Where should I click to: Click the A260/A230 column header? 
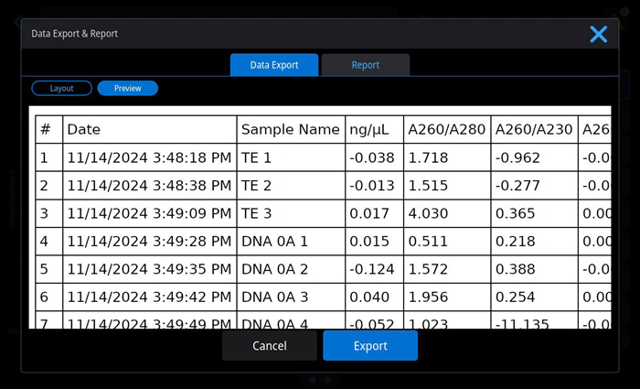[x=535, y=130]
